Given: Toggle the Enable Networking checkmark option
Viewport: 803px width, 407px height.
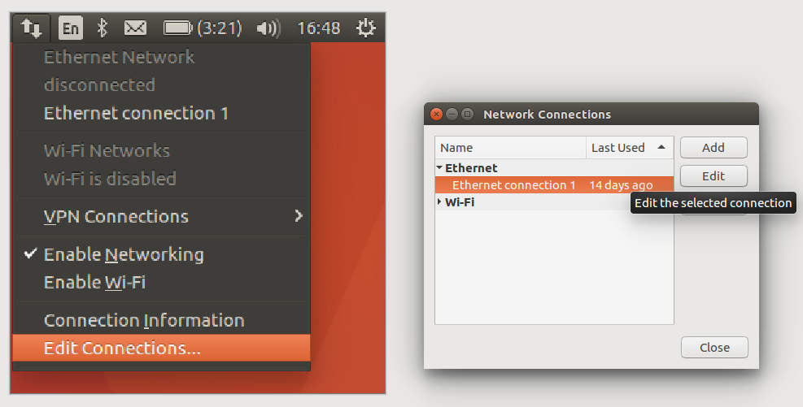Looking at the screenshot, I should (x=123, y=254).
